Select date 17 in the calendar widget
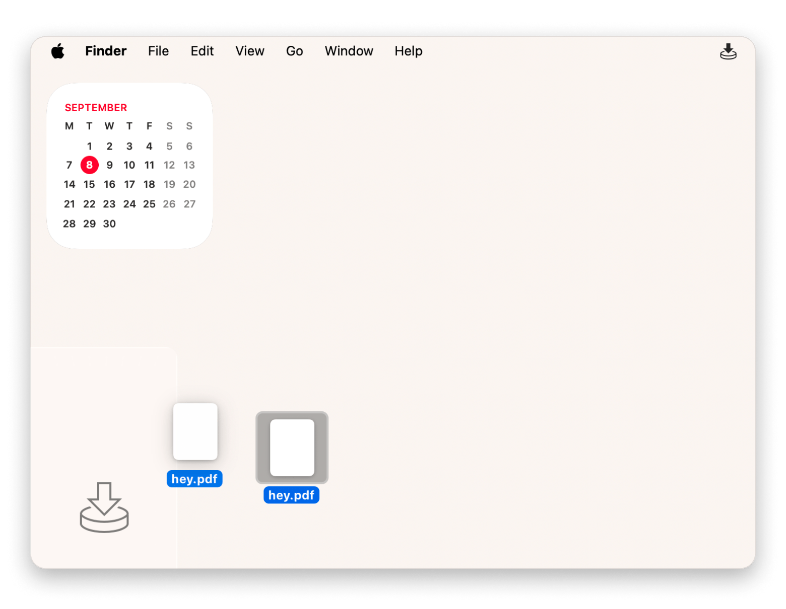This screenshot has height=609, width=786. 129,184
